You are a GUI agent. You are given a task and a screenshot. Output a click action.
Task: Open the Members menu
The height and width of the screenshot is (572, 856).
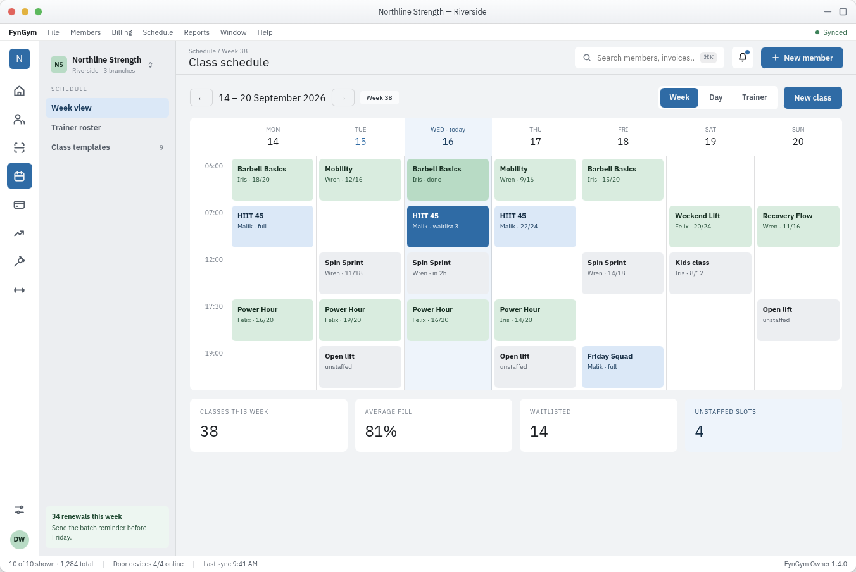click(x=85, y=32)
